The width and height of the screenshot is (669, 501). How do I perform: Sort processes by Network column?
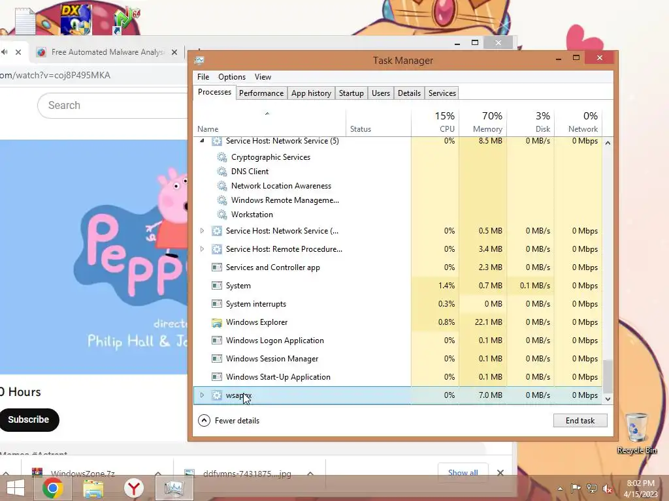pyautogui.click(x=578, y=122)
